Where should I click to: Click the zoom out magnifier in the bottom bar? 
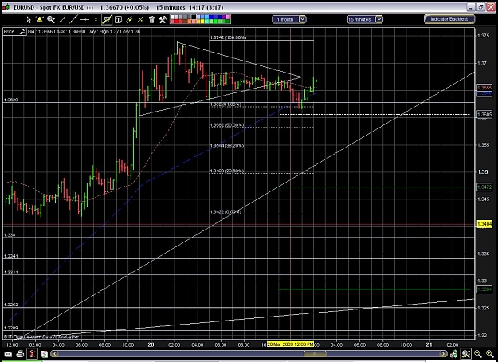[477, 354]
